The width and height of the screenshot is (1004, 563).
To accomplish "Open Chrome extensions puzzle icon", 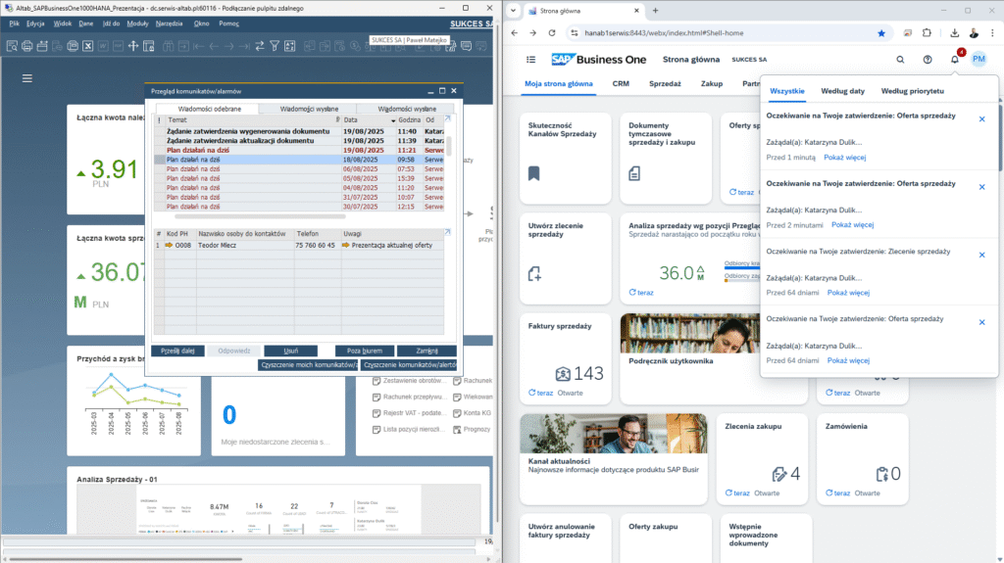I will pos(927,32).
